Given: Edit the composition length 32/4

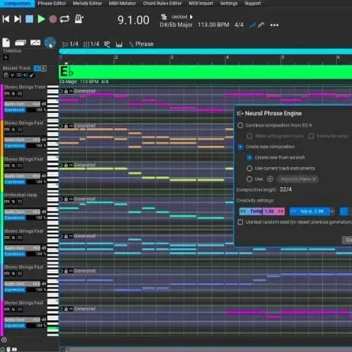Looking at the screenshot, I should (x=286, y=189).
